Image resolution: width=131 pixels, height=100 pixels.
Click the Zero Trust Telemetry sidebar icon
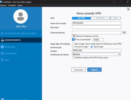2,34
